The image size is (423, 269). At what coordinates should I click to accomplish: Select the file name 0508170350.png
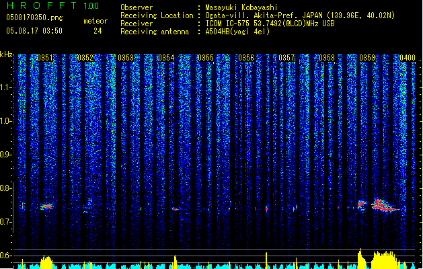click(x=34, y=17)
